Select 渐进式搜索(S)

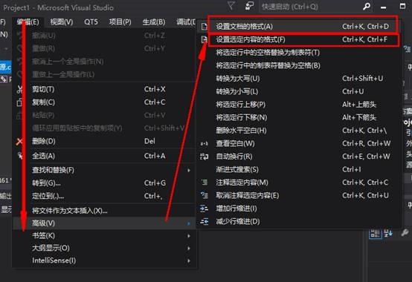pyautogui.click(x=300, y=169)
